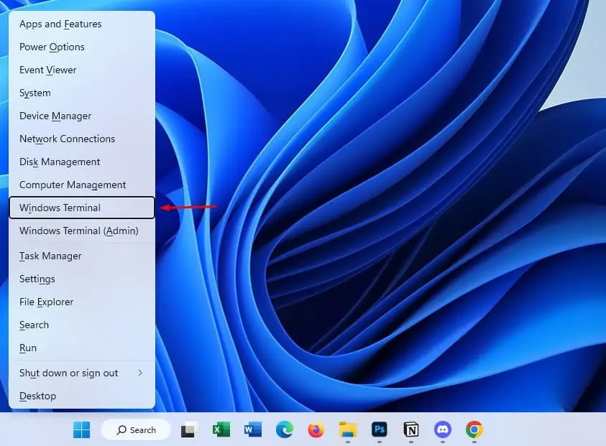Click the taskbar Search box

point(135,429)
